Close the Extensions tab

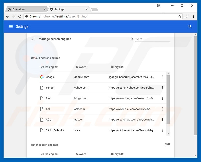(x=45, y=9)
